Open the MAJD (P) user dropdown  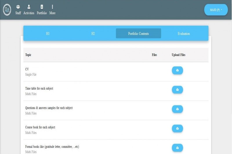click(216, 10)
